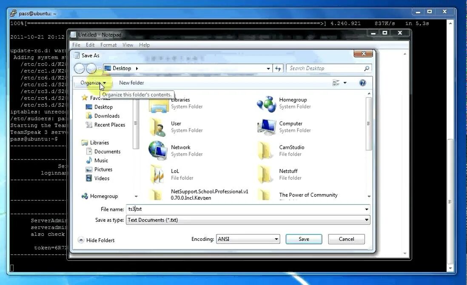Image resolution: width=467 pixels, height=285 pixels.
Task: Open Notepad Format menu
Action: click(x=108, y=45)
